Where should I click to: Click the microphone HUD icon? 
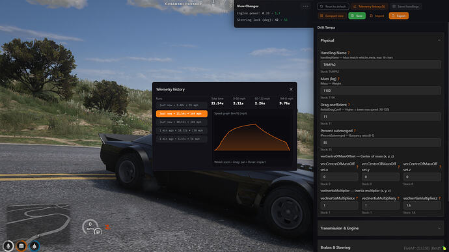(8, 246)
